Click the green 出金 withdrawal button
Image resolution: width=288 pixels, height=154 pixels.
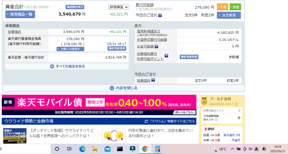pyautogui.click(x=235, y=7)
